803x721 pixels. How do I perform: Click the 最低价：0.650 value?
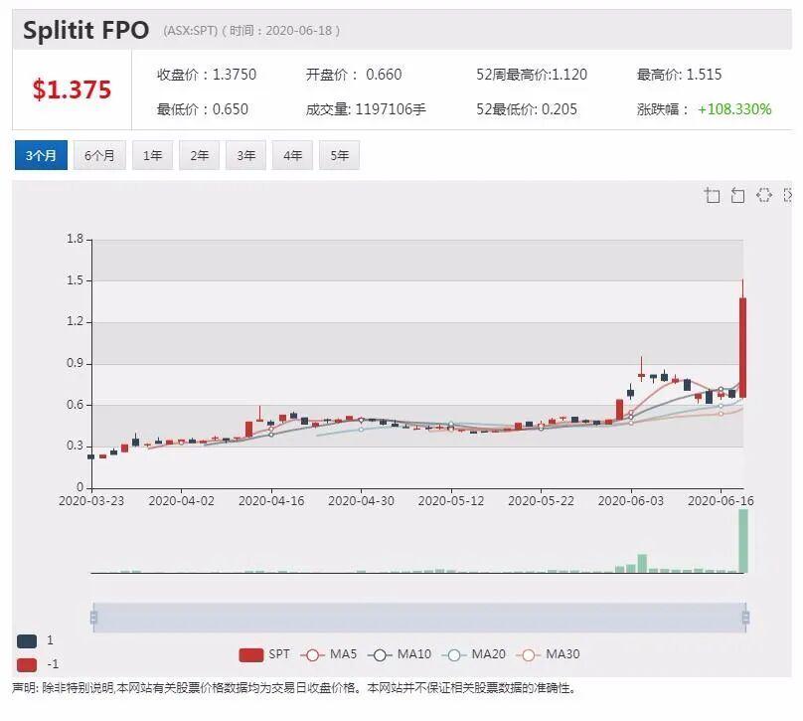(x=203, y=109)
